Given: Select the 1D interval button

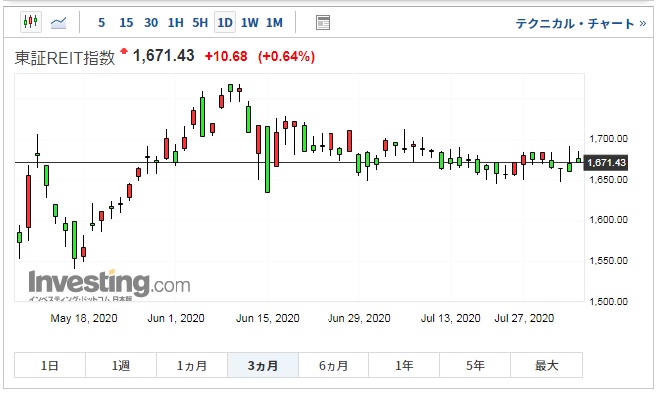Looking at the screenshot, I should (225, 23).
